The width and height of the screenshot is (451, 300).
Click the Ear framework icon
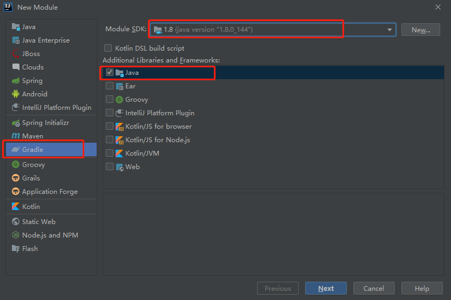[119, 86]
